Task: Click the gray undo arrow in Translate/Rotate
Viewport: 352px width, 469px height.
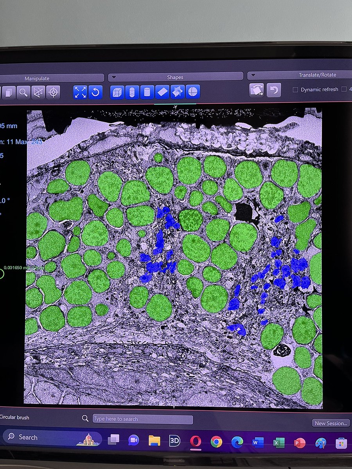Action: pyautogui.click(x=274, y=90)
